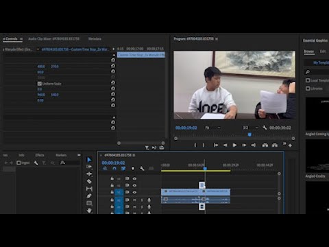Click the Extract button in Program monitor
Screen dimensions: 329x247
[275, 145]
